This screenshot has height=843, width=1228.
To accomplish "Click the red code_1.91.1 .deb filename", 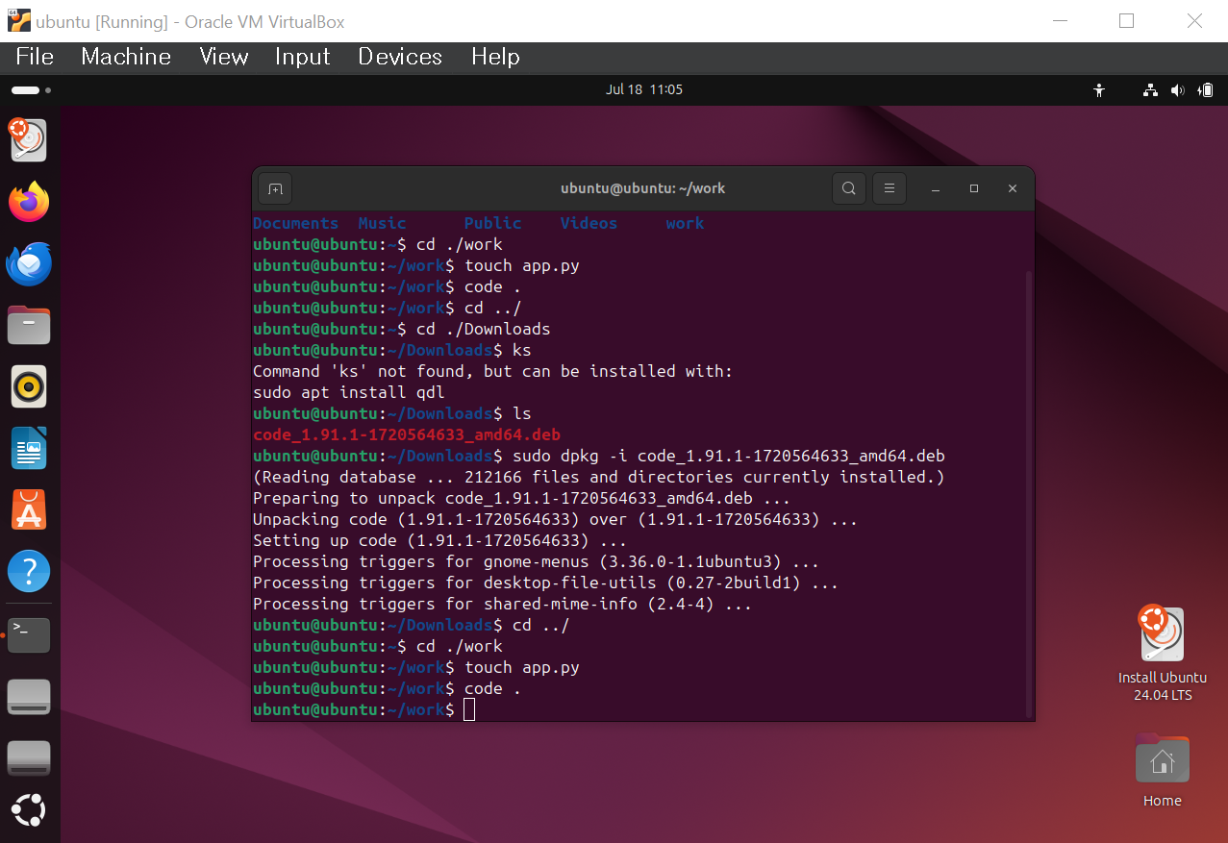I will (407, 434).
